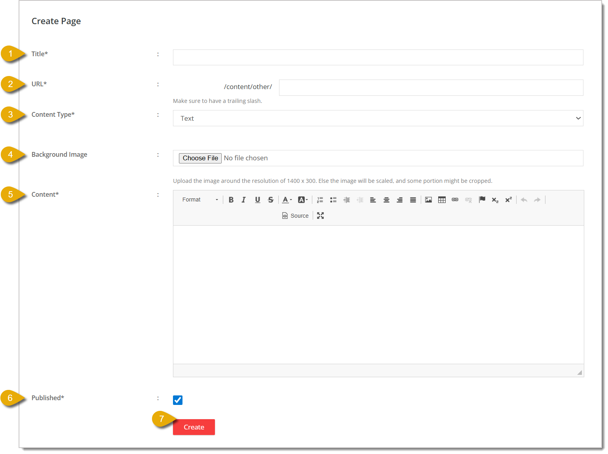Insert a hyperlink in the editor

455,200
